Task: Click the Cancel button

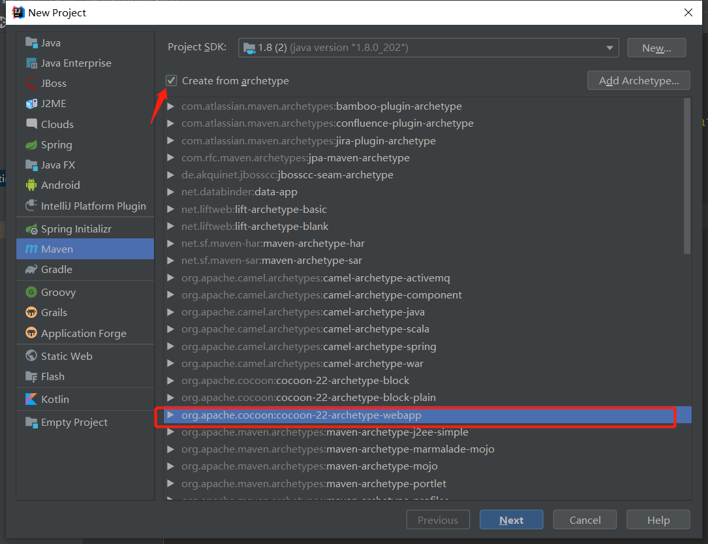Action: pos(585,520)
